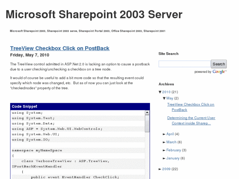
Task: Open the TreeView Checkbox Click on PostBack post title
Action: [60, 48]
